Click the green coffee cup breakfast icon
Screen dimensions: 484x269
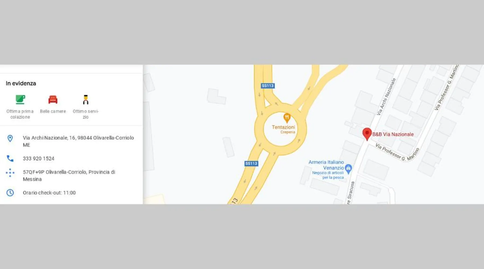point(20,100)
